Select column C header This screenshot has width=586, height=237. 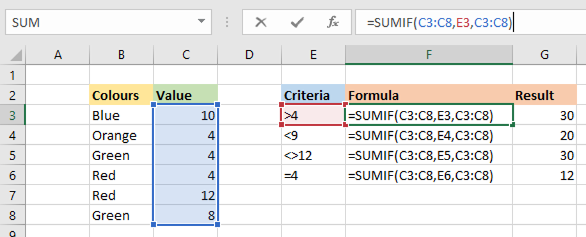(186, 55)
